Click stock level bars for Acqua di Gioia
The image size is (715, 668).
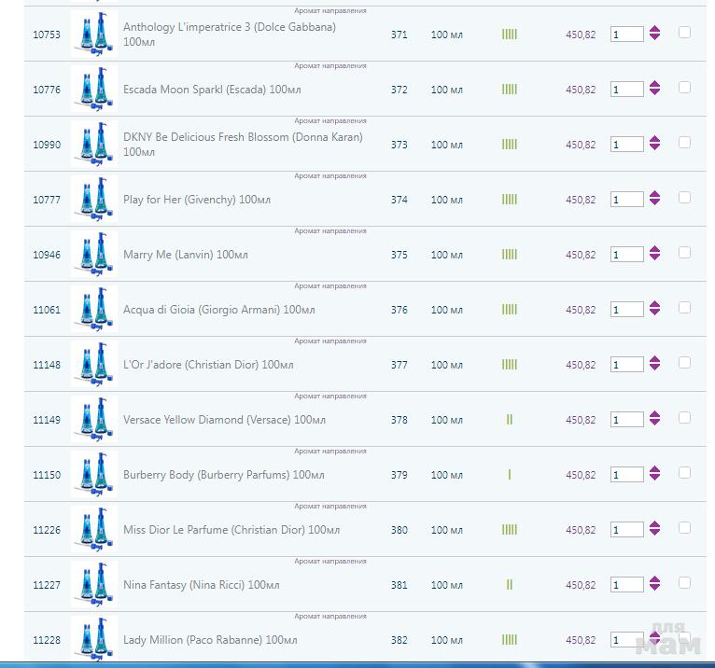click(510, 310)
